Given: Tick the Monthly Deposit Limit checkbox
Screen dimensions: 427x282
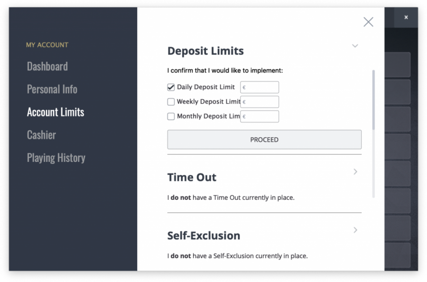Looking at the screenshot, I should point(171,116).
